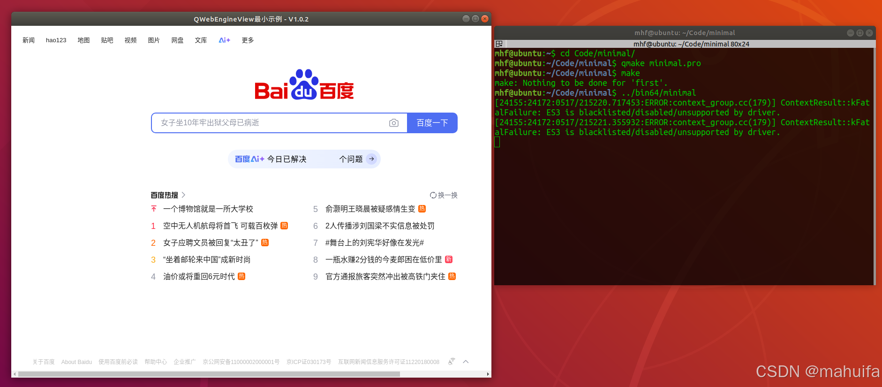The image size is (882, 387).
Task: Click the arrow icon in Baidu AI banner
Action: pyautogui.click(x=371, y=159)
